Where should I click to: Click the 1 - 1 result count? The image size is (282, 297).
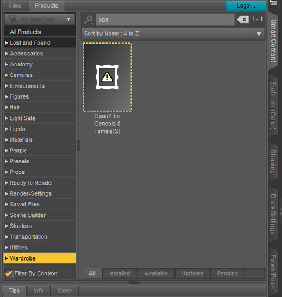[257, 19]
